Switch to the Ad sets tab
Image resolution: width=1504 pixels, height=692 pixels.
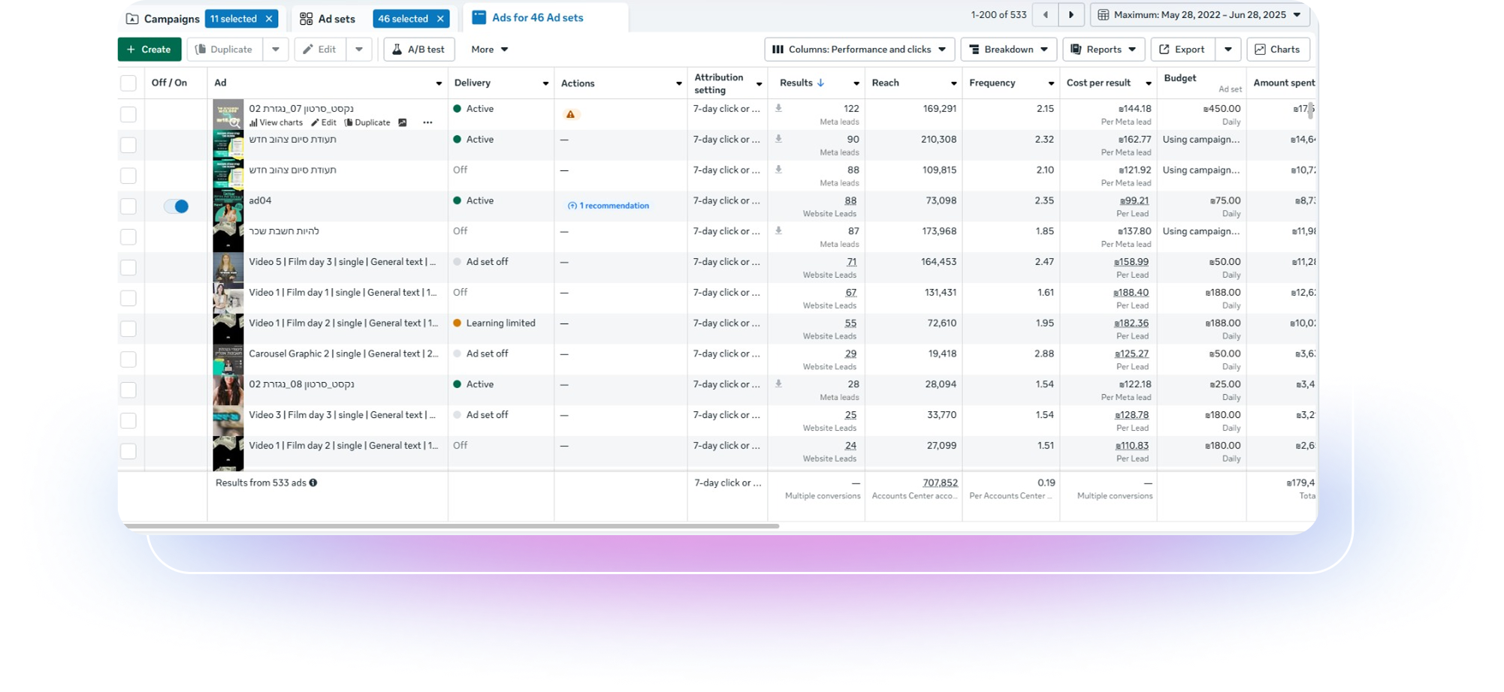click(328, 19)
